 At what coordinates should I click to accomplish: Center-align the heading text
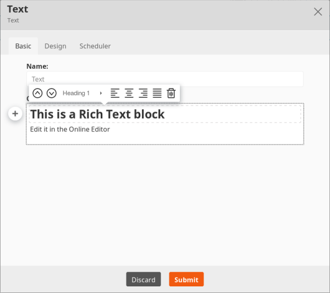(129, 93)
